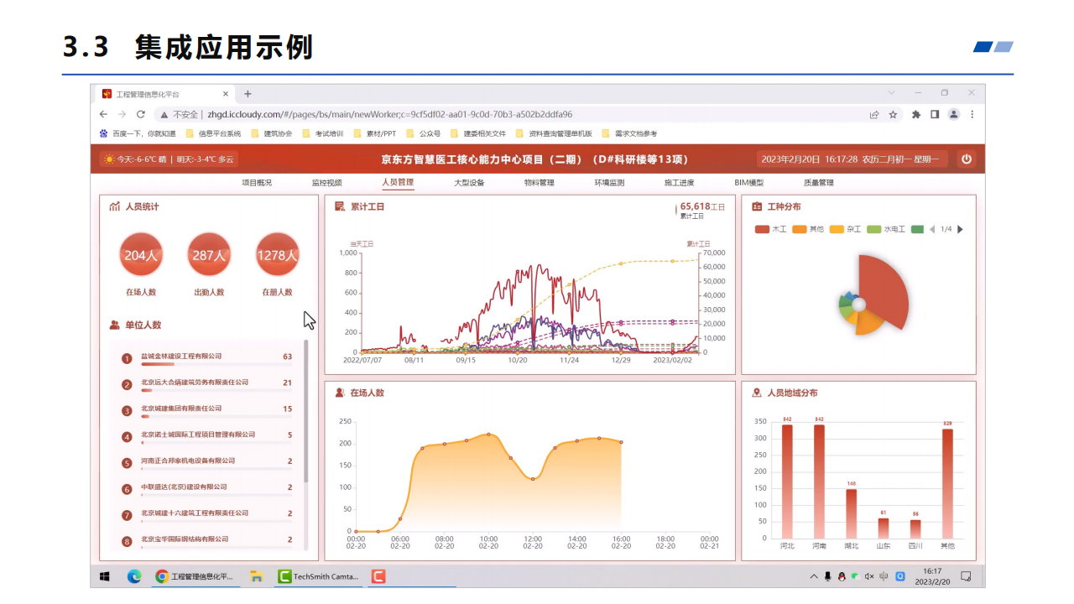Screen dimensions: 1074x604
Task: Toggle the 杂工 legend item
Action: coord(845,229)
